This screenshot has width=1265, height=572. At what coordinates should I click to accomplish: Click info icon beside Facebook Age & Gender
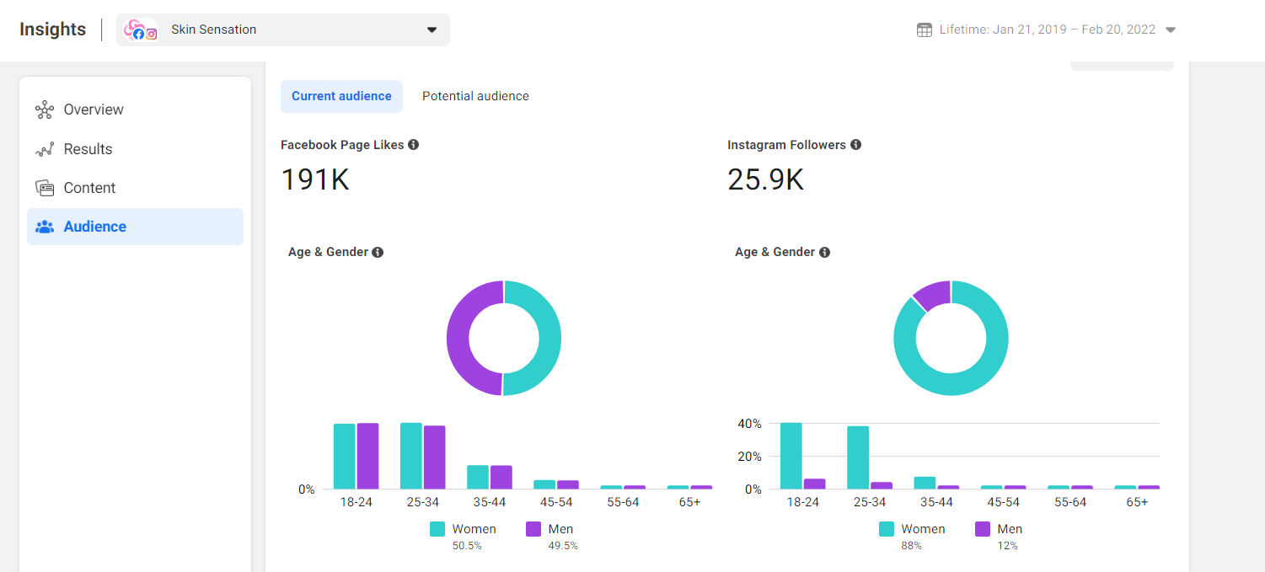point(378,252)
